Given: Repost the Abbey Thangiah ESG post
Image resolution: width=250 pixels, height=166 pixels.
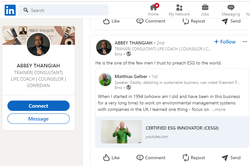Looking at the screenshot, I should coord(194,158).
